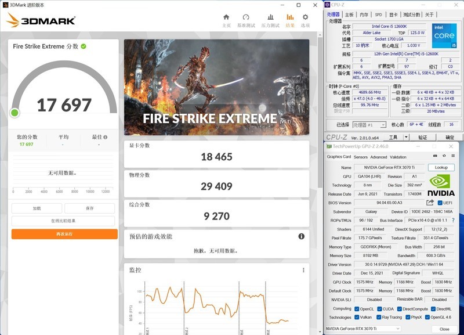464x335 pixels.
Task: Open the GPU selection dropdown showing RTX 3070 Ti
Action: click(x=398, y=329)
